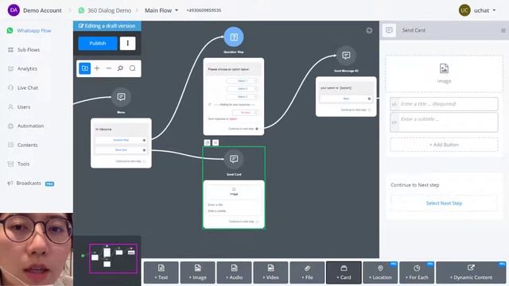Open the uchat user menu
This screenshot has width=509, height=286.
(477, 10)
